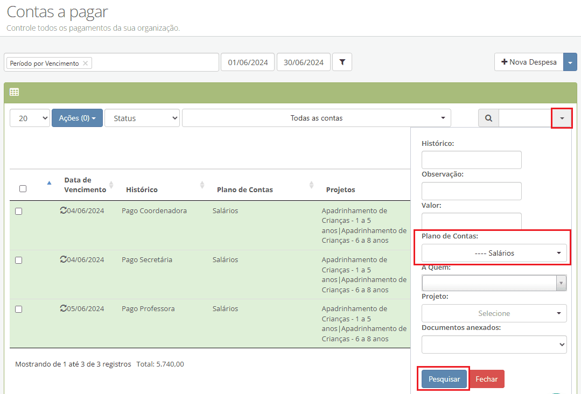Image resolution: width=581 pixels, height=394 pixels.
Task: Click the Pesquisar button
Action: click(444, 379)
